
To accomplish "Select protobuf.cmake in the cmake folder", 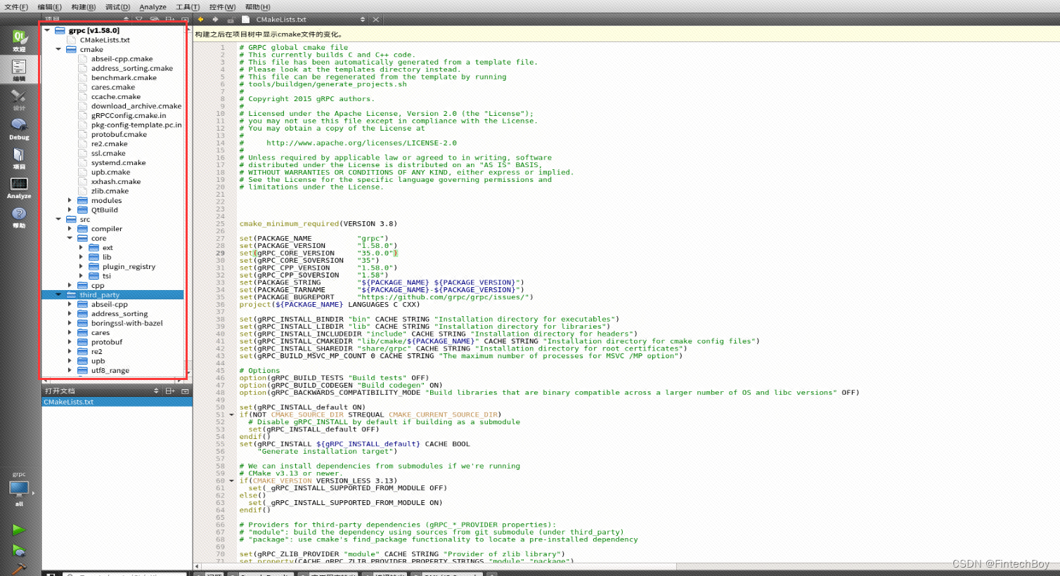I will coord(119,134).
